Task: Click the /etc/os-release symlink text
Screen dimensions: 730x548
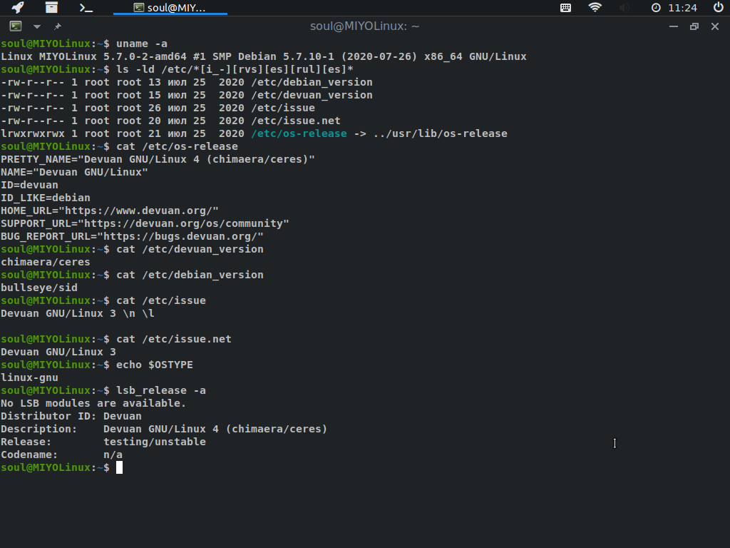Action: click(x=299, y=133)
